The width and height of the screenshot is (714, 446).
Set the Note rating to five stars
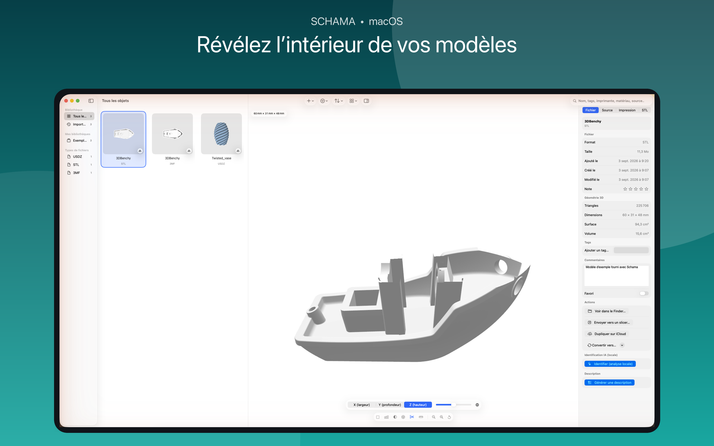click(646, 189)
